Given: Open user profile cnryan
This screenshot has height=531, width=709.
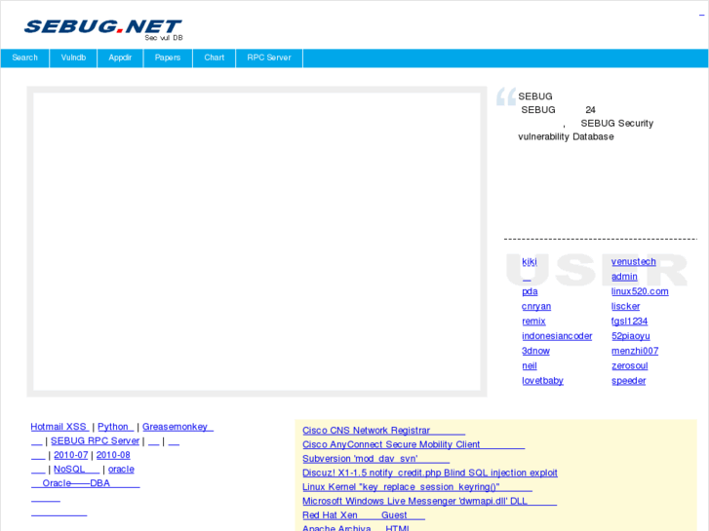Looking at the screenshot, I should point(536,306).
